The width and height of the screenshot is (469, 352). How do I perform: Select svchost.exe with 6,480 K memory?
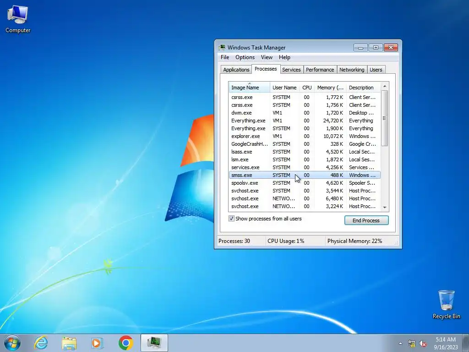click(305, 198)
